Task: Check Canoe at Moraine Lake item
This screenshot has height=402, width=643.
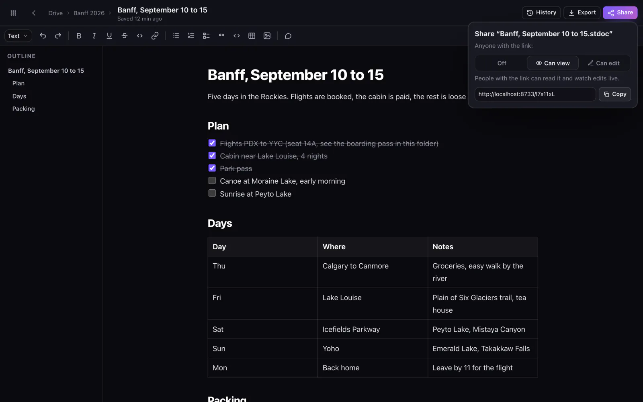Action: click(212, 180)
